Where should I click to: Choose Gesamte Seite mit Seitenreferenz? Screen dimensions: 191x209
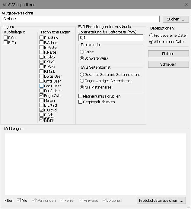(82, 74)
